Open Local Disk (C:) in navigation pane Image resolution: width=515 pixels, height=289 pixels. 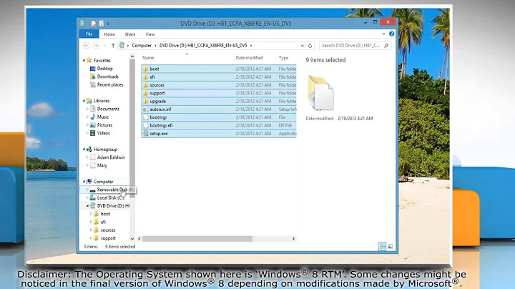pos(110,197)
